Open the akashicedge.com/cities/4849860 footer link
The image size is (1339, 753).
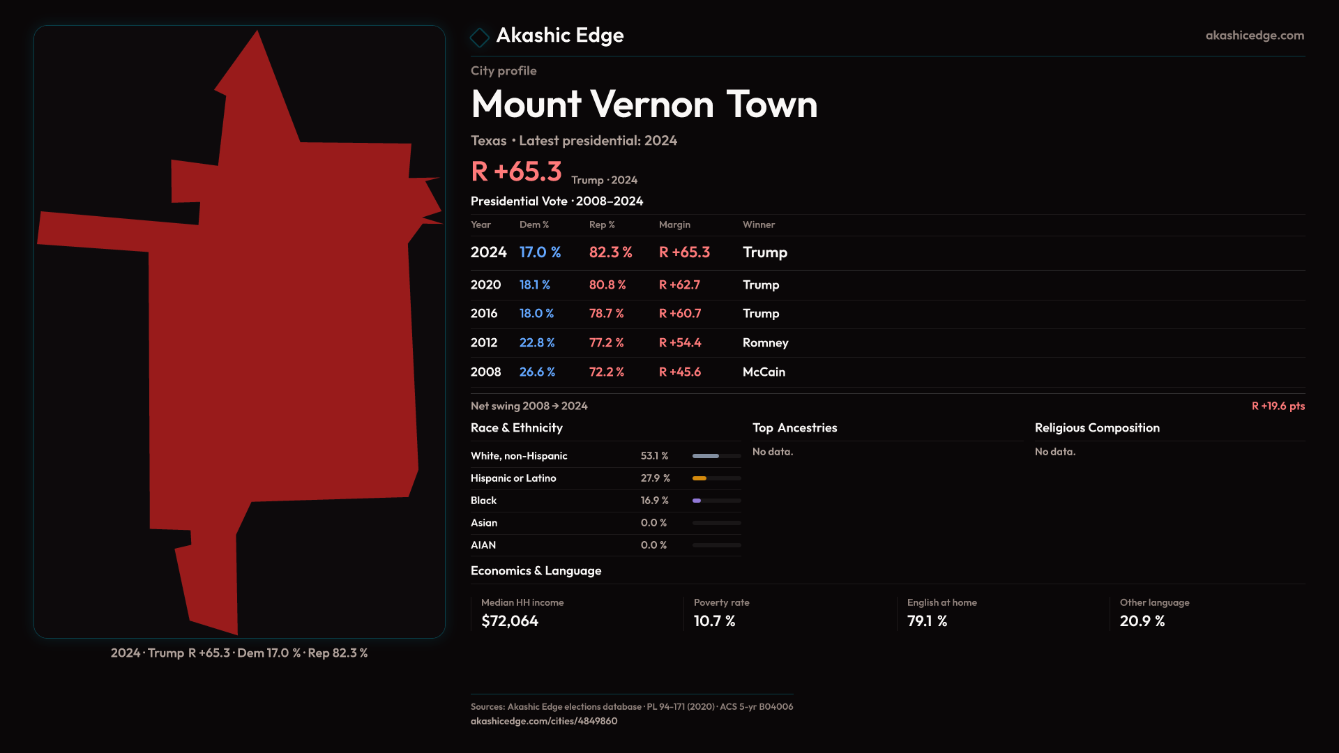point(543,721)
